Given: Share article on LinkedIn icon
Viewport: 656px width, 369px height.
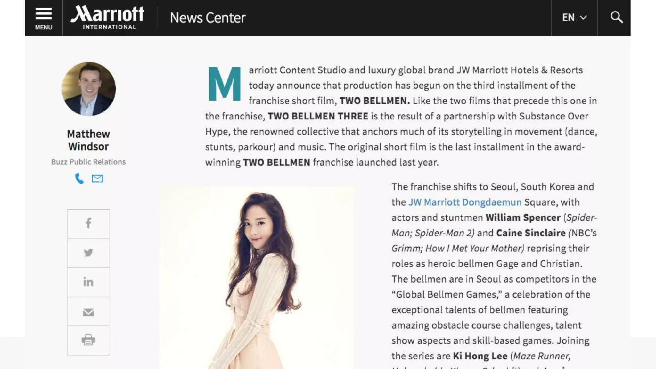Looking at the screenshot, I should coord(88,282).
